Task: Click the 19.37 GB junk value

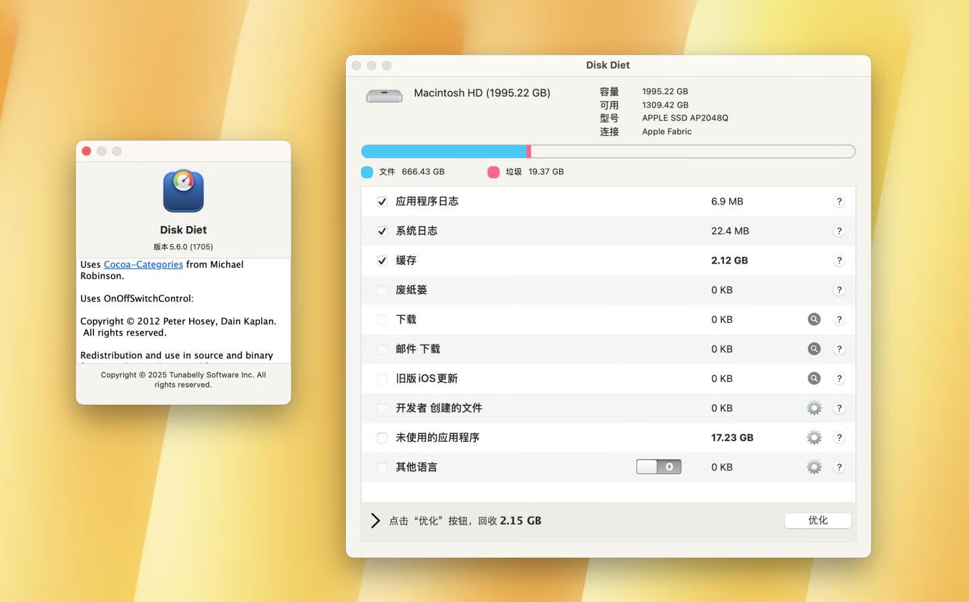Action: 546,172
